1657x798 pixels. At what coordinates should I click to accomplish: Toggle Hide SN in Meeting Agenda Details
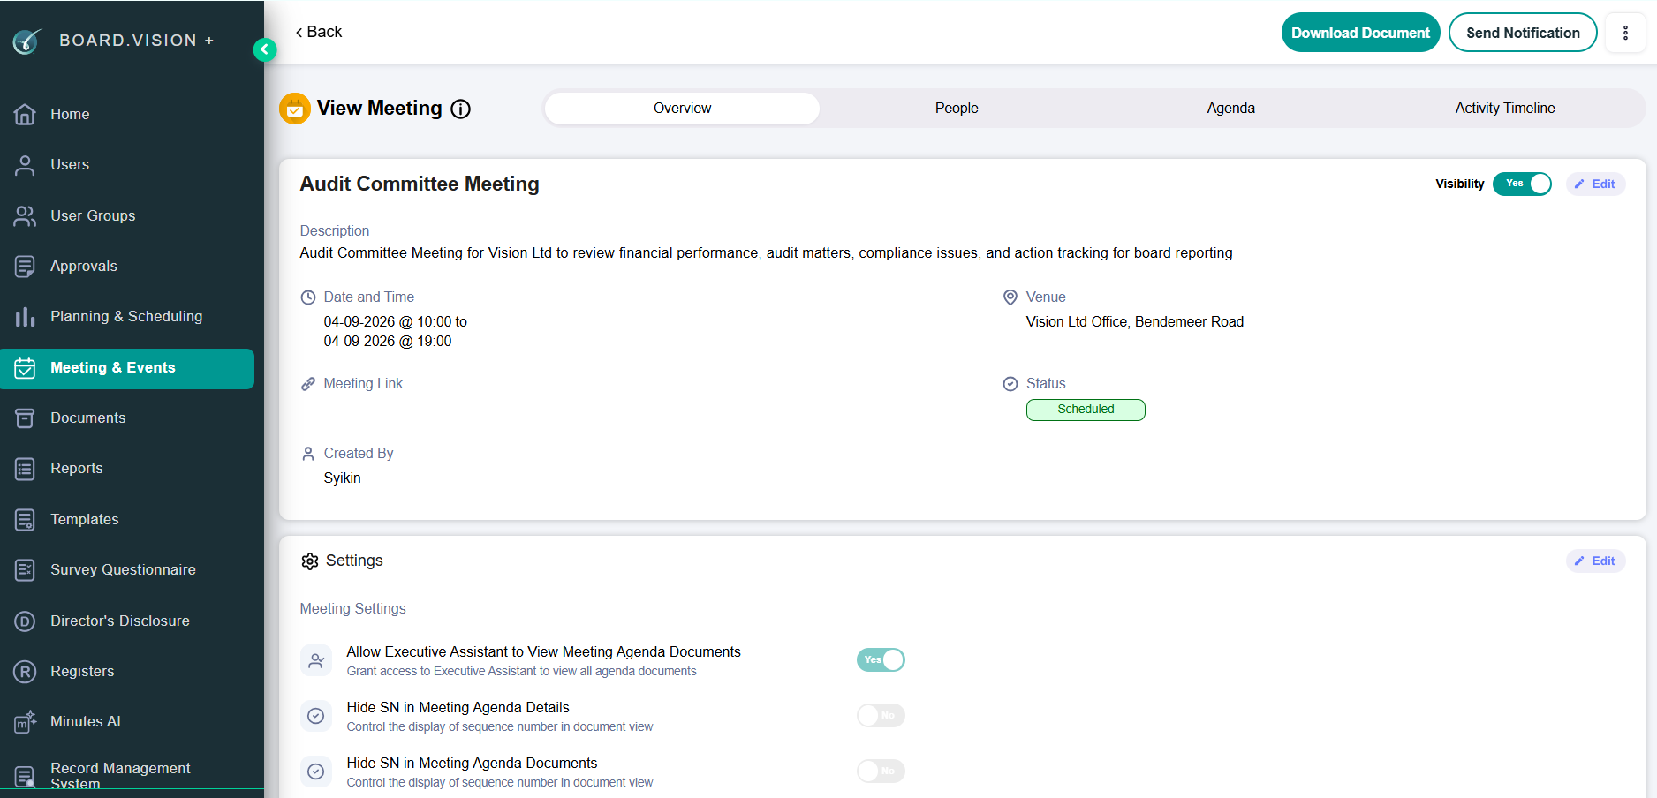pyautogui.click(x=881, y=715)
